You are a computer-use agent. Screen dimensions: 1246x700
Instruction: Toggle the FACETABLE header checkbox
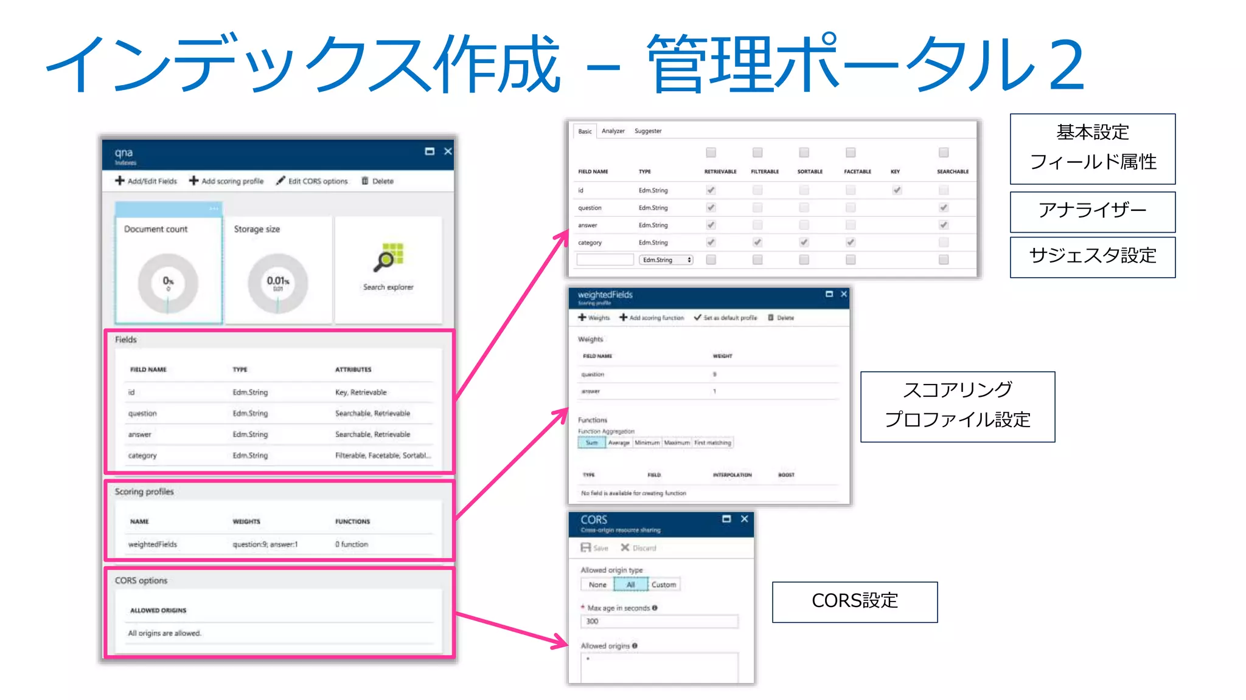tap(851, 153)
